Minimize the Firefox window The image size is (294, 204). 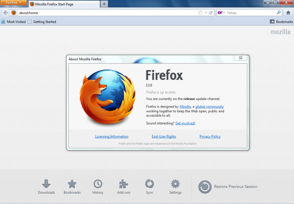pos(268,2)
